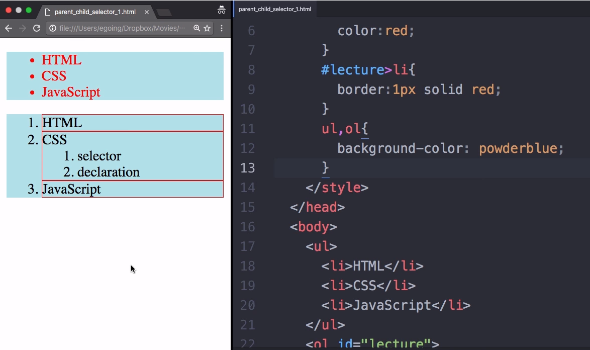Click the incognito icon in title bar
Image resolution: width=590 pixels, height=350 pixels.
pyautogui.click(x=222, y=10)
